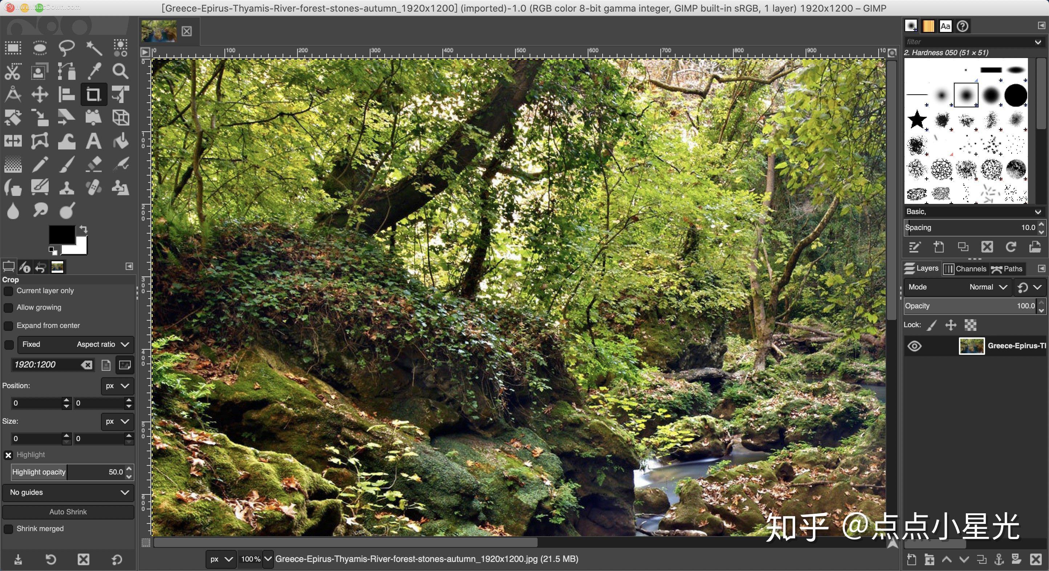Refresh the brushes list
This screenshot has height=571, width=1049.
(x=1011, y=247)
